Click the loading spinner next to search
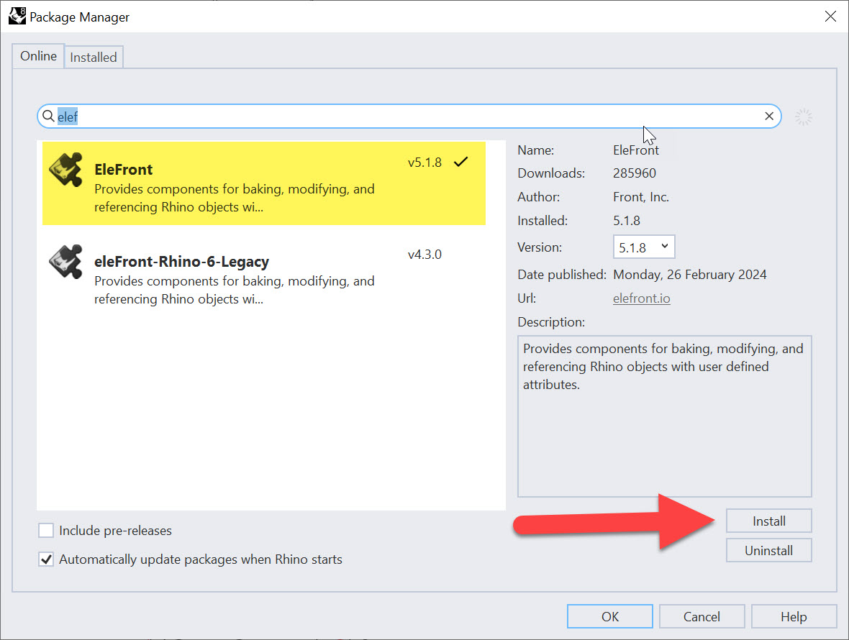Viewport: 849px width, 640px height. (x=804, y=117)
